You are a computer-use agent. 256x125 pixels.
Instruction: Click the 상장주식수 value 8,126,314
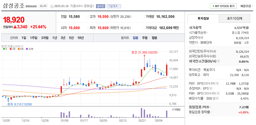coord(242,38)
